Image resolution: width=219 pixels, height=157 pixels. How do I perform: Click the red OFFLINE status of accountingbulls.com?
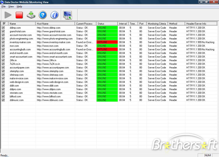[107, 50]
